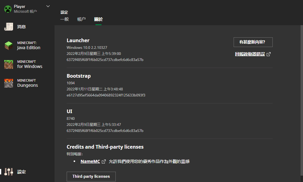Click the right-side vertical scrollbar
Image resolution: width=303 pixels, height=182 pixels.
[x=302, y=101]
